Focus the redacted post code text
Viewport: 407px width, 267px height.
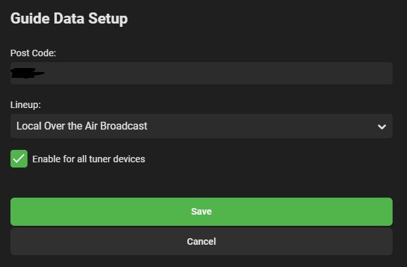(27, 73)
